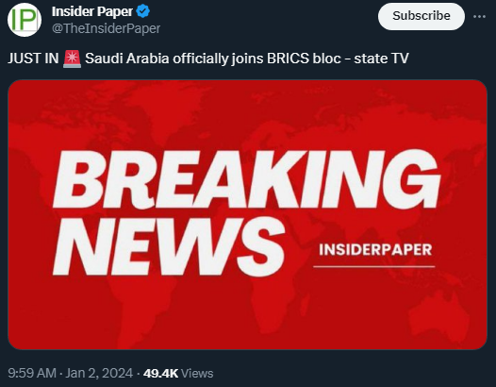Open the @TheInsiderPaper handle link
Viewport: 496px width, 387px height.
pos(106,29)
